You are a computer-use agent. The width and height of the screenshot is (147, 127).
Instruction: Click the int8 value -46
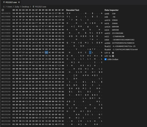coord(113,17)
